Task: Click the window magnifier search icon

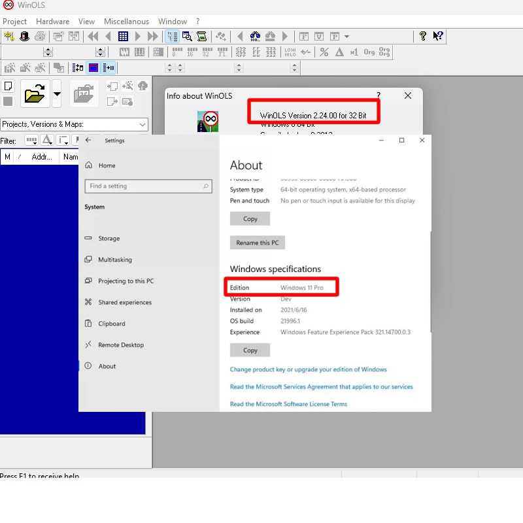Action: tap(187, 36)
